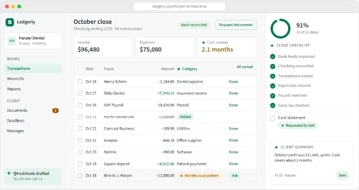Check the Wire to J. Harper checkbox
The image size is (359, 190).
pyautogui.click(x=80, y=176)
